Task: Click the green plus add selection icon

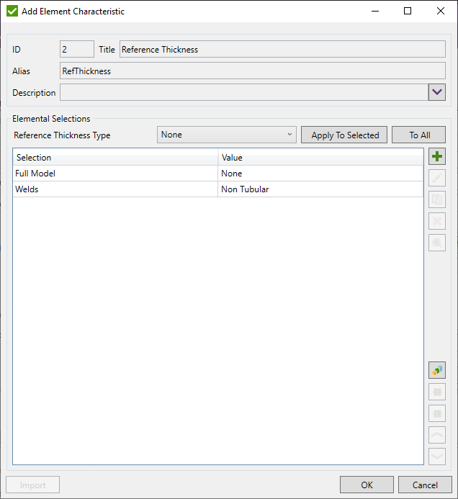Action: click(436, 156)
